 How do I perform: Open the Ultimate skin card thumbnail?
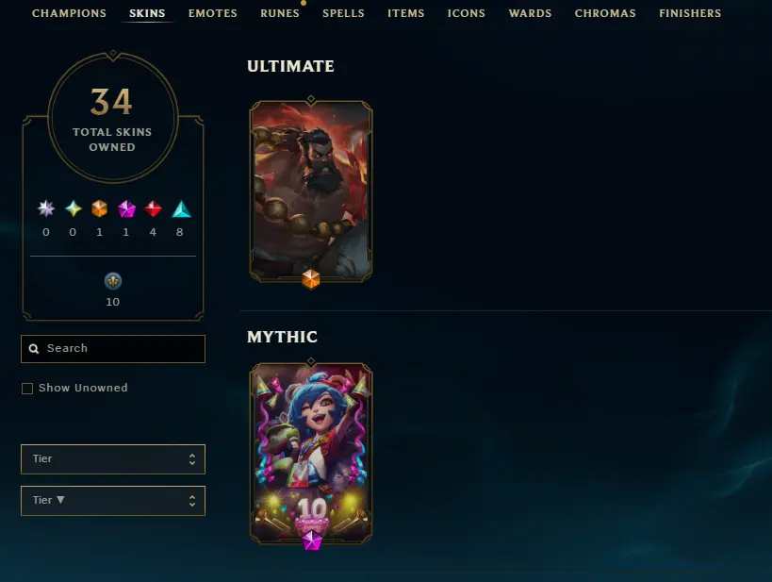pos(311,191)
